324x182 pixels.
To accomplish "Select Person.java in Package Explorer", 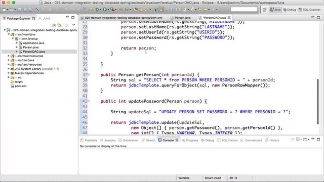I will pyautogui.click(x=30, y=47).
